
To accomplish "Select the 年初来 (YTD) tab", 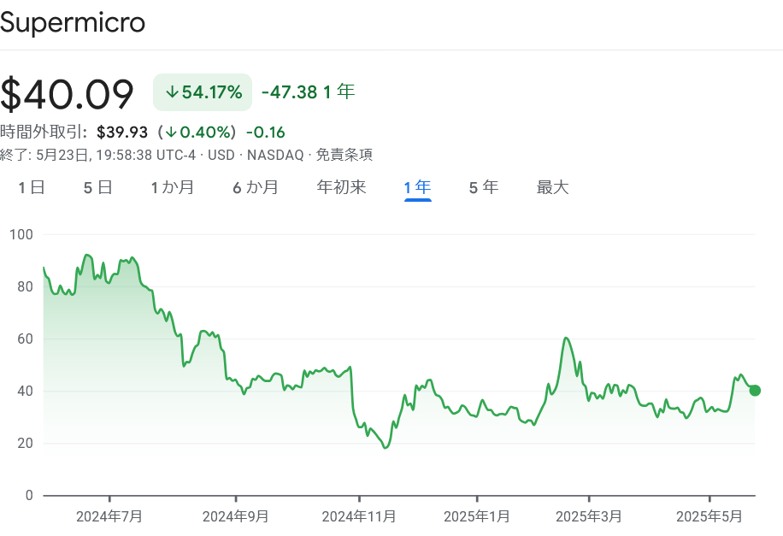I will (340, 186).
